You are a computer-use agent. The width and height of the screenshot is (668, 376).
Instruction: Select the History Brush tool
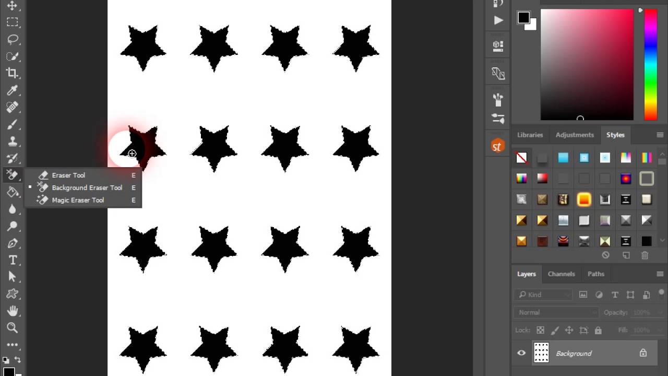pos(12,158)
